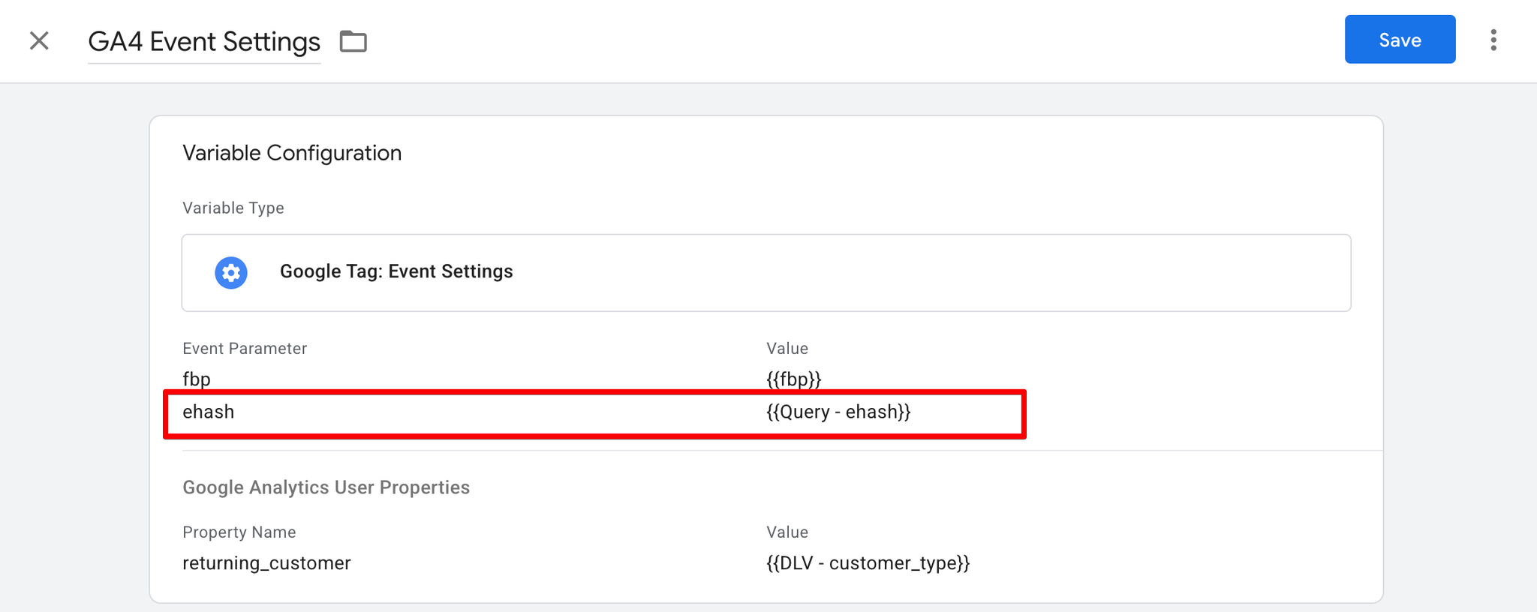Click the blue gear variable type icon
This screenshot has height=612, width=1537.
[231, 272]
